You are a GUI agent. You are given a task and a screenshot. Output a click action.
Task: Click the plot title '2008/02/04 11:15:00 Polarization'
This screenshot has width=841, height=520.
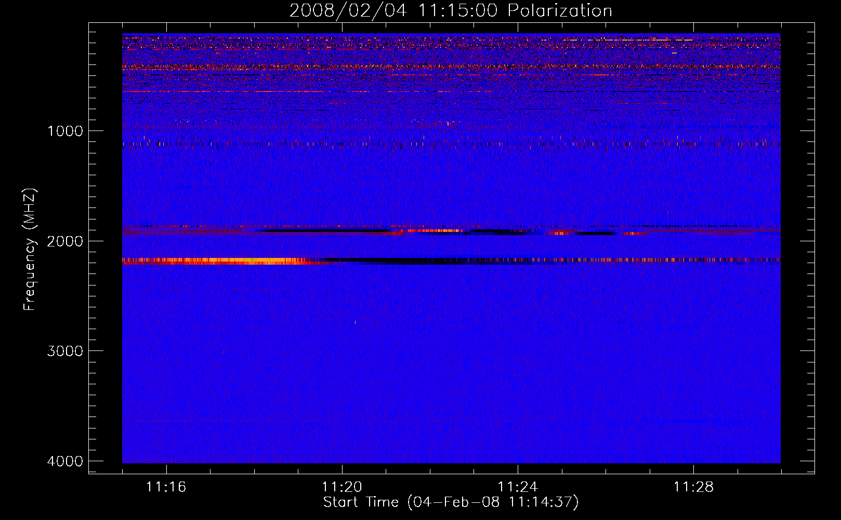[451, 10]
